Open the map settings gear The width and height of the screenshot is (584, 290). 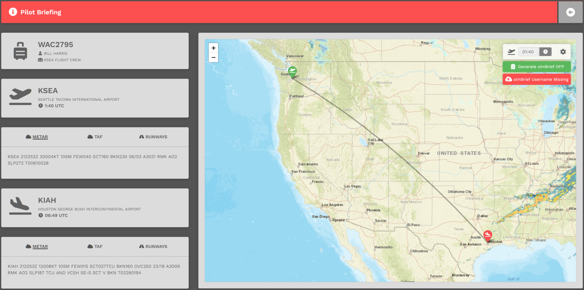563,52
